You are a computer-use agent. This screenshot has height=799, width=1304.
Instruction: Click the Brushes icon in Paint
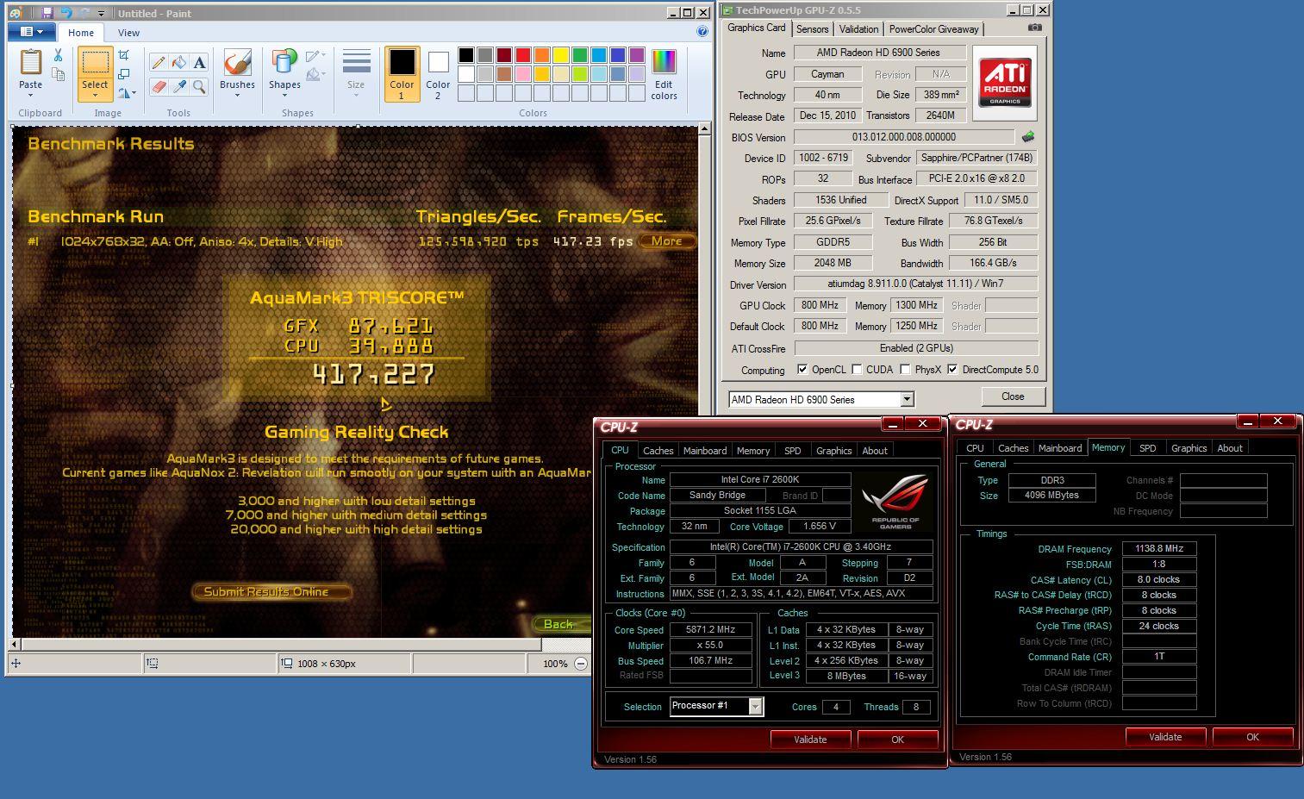[237, 63]
